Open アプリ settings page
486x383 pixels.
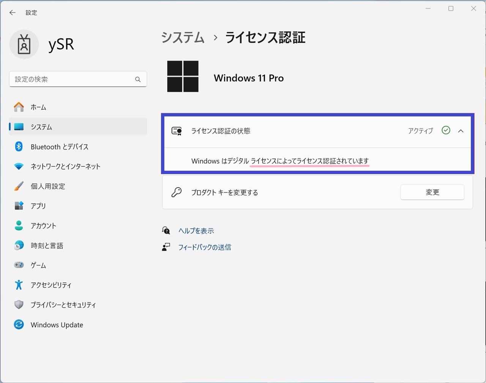click(78, 206)
